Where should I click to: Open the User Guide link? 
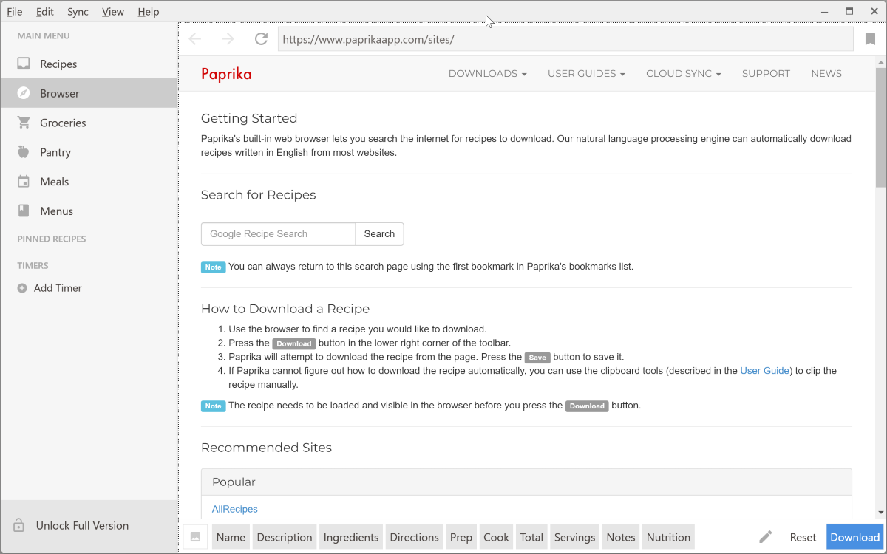[x=765, y=371]
